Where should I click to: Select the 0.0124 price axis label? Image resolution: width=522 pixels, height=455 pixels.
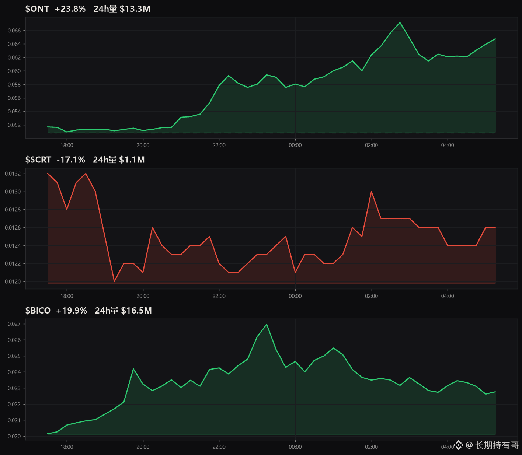point(13,246)
